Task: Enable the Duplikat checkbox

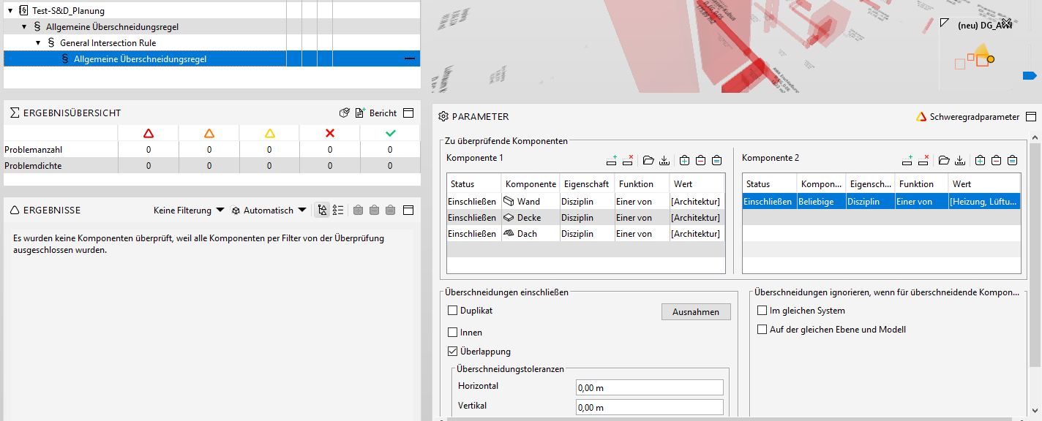Action: 452,311
